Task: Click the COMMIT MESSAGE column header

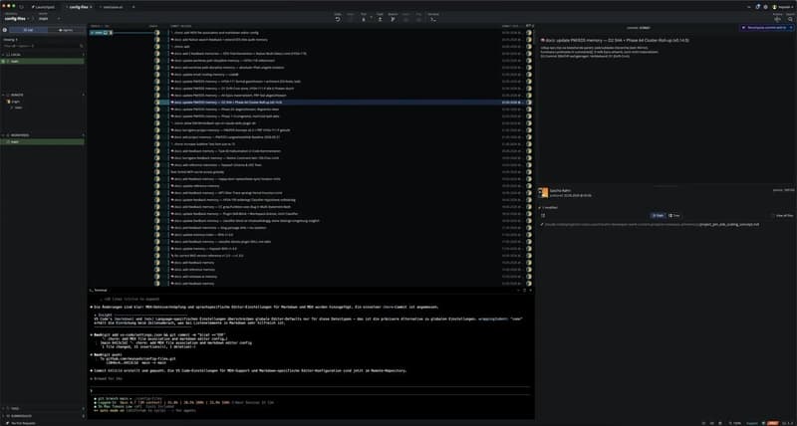Action: [180, 26]
